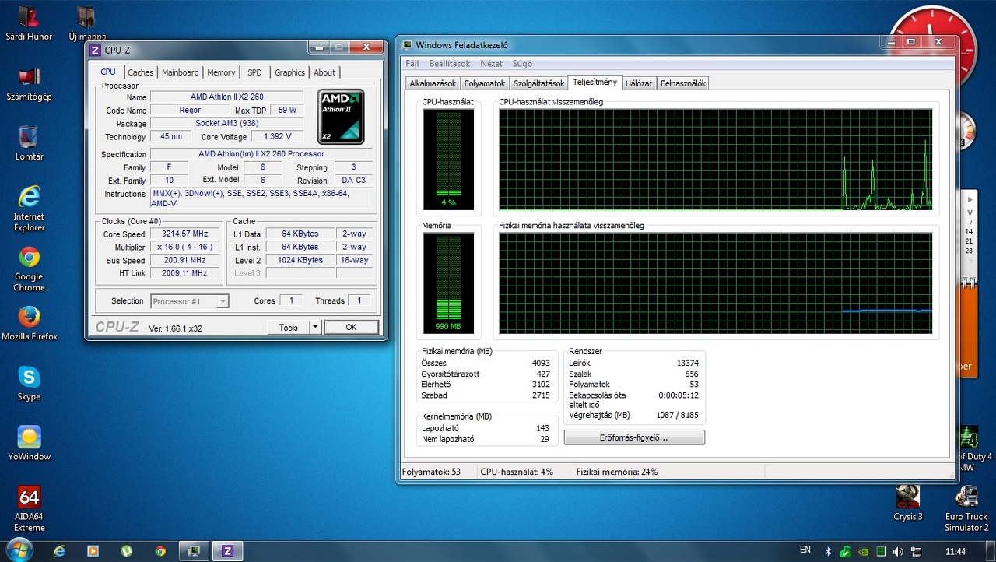
Task: Expand the Tools button dropdown arrow
Action: (315, 328)
